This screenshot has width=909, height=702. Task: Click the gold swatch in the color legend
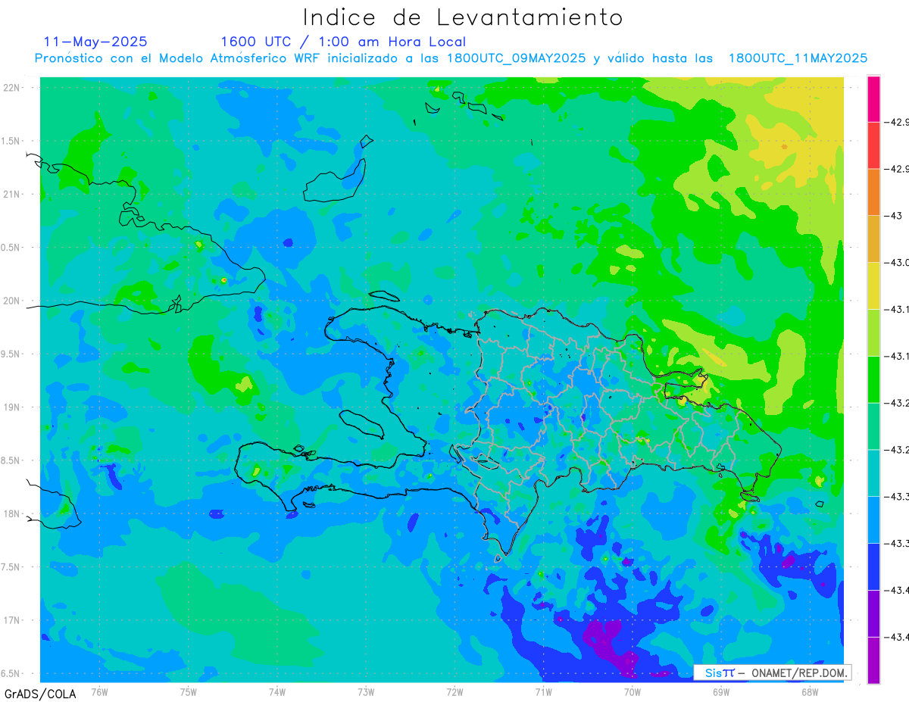(873, 239)
